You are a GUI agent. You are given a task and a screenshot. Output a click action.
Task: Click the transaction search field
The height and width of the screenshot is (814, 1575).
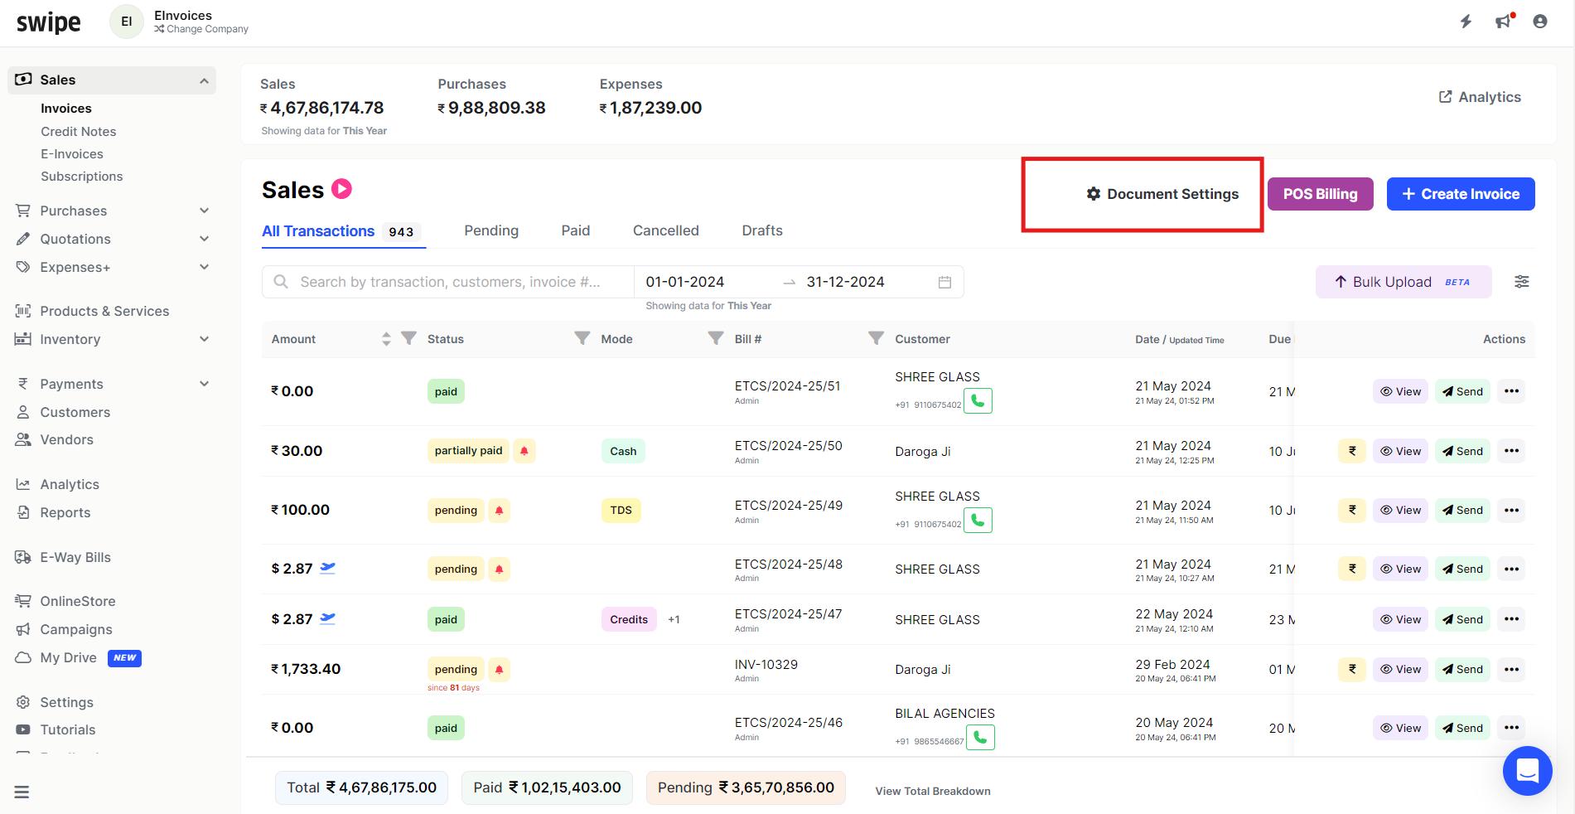pyautogui.click(x=448, y=282)
